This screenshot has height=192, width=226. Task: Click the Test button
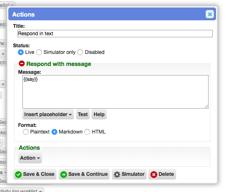(x=83, y=114)
